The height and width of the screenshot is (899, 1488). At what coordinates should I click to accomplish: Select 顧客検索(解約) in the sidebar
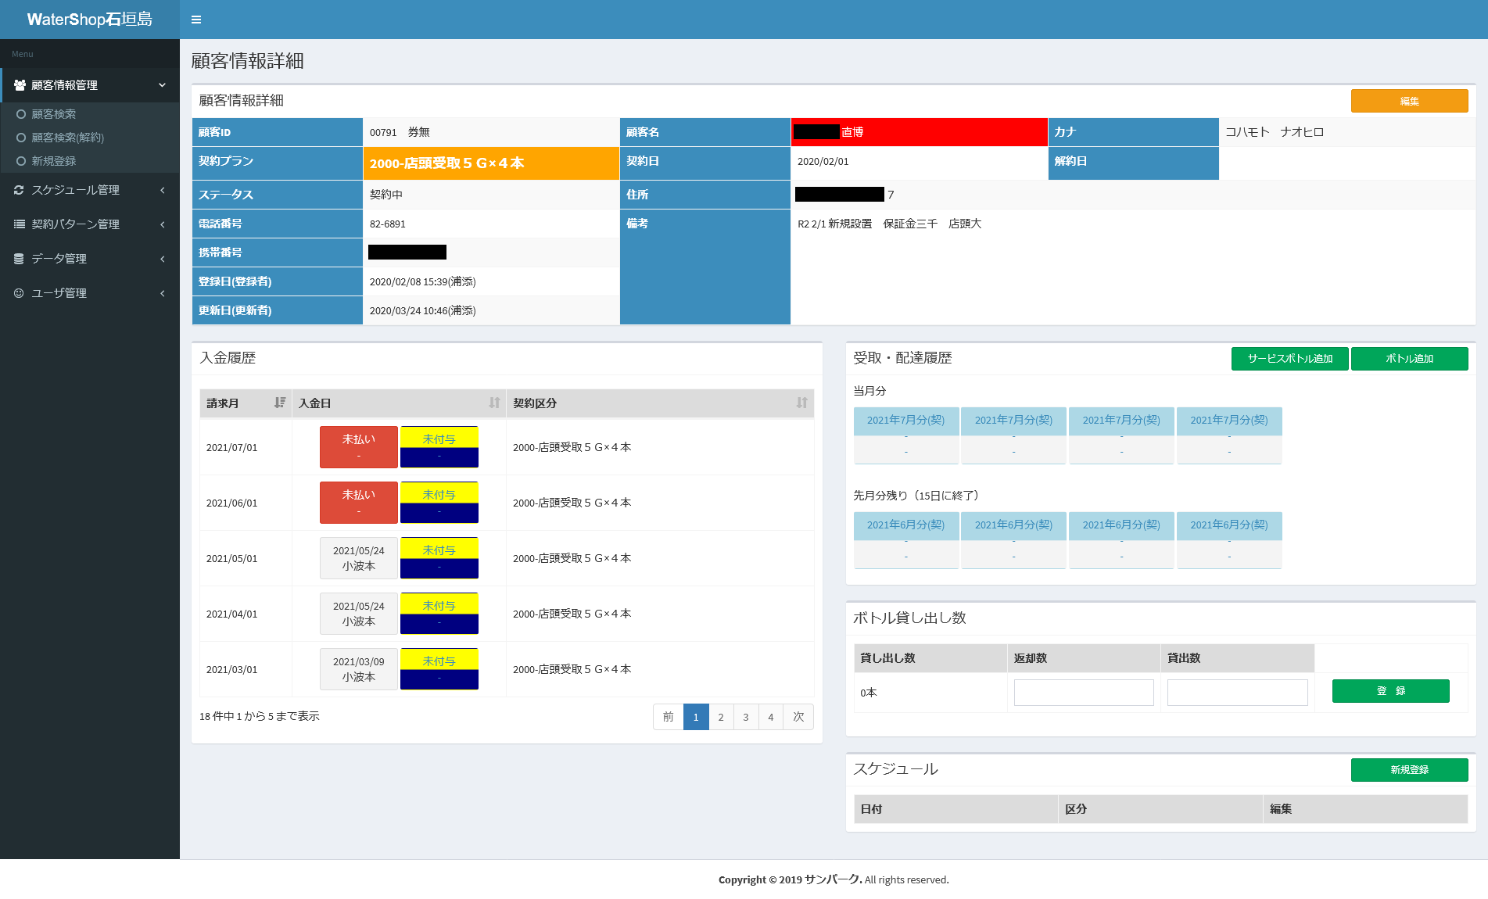pyautogui.click(x=67, y=138)
